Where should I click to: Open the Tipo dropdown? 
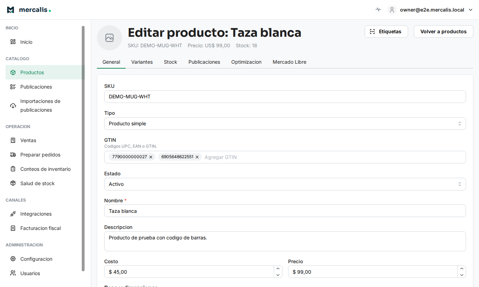pos(285,124)
